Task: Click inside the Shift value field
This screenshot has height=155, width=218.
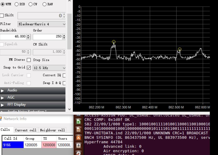Action: 40,16
